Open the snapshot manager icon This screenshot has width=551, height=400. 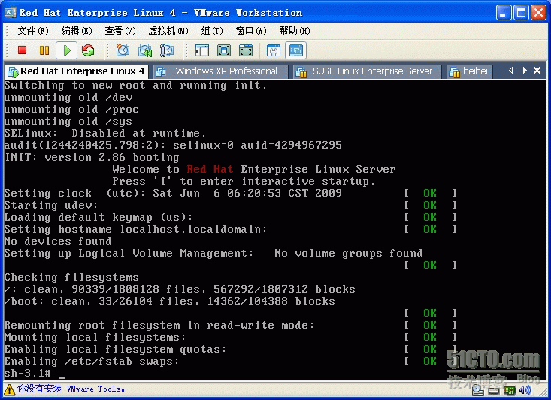click(167, 50)
